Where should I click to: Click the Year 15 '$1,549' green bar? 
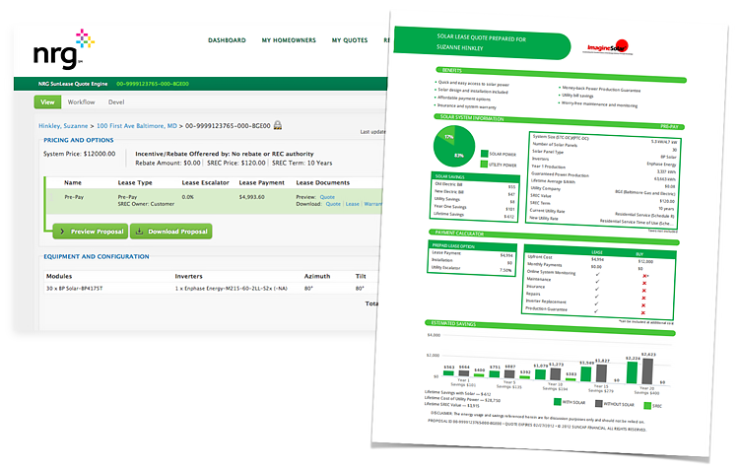(x=586, y=374)
